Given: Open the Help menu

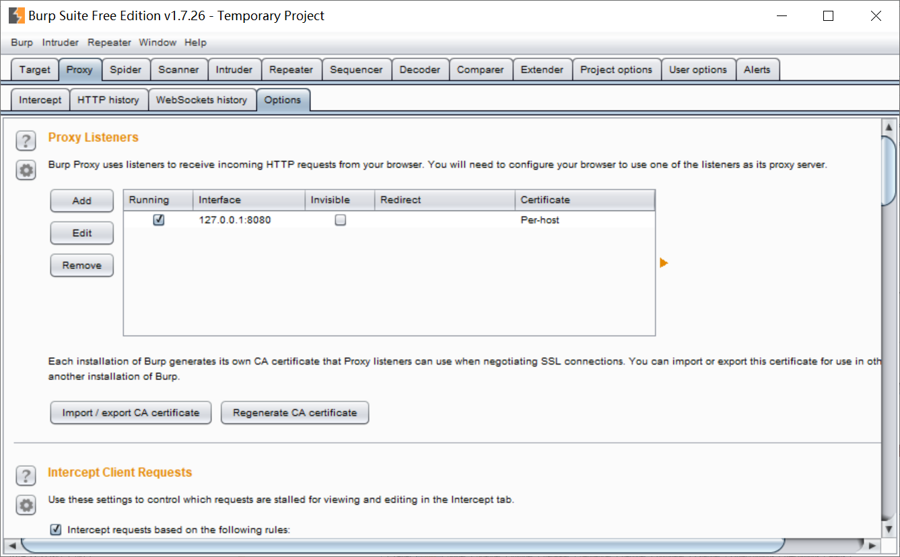Looking at the screenshot, I should [195, 42].
